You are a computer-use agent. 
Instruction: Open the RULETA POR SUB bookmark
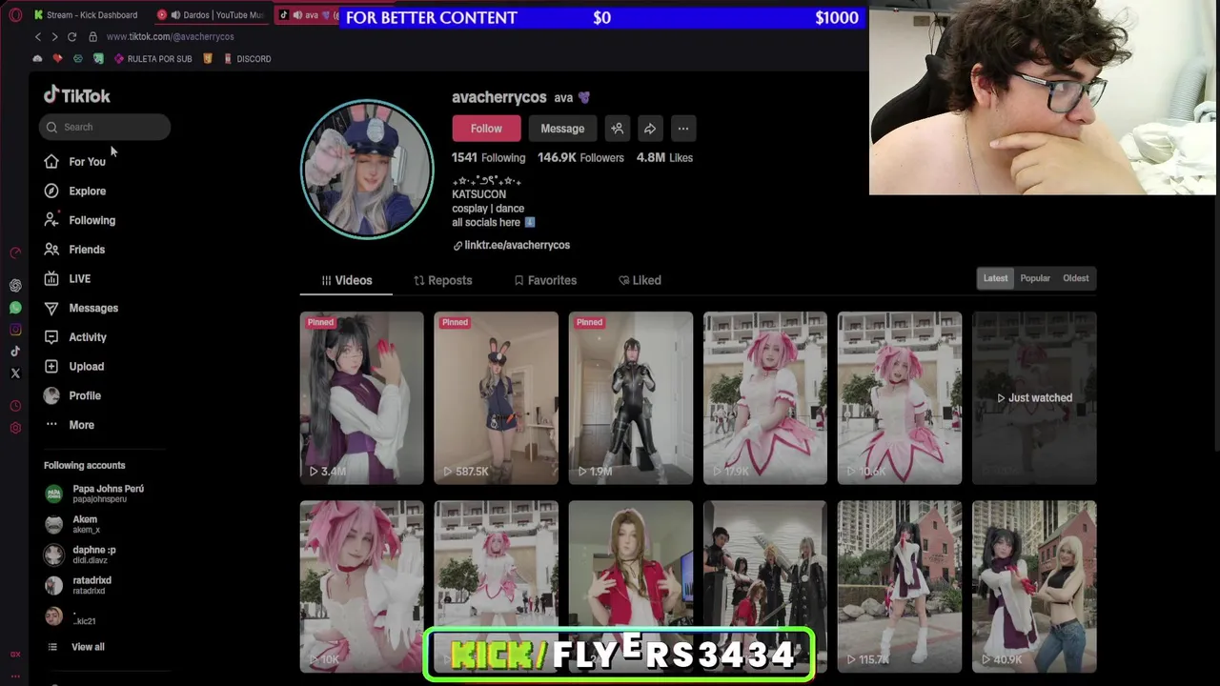152,59
